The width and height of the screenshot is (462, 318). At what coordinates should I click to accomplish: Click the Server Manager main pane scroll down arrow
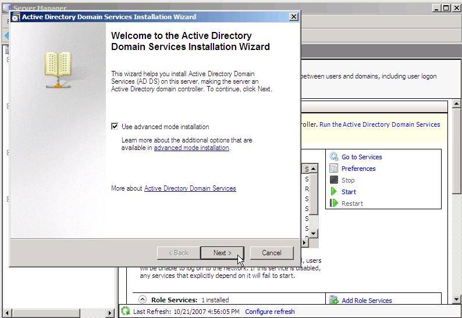(x=456, y=299)
